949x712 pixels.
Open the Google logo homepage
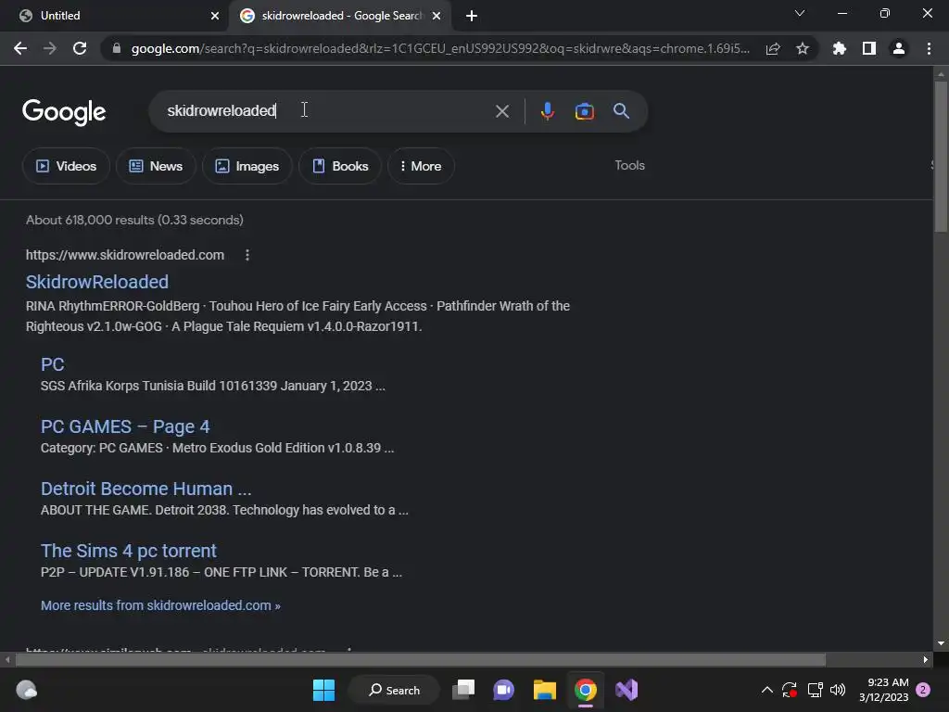[x=64, y=112]
